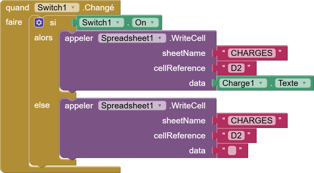Edit the second D2 cell reference text

[236, 136]
